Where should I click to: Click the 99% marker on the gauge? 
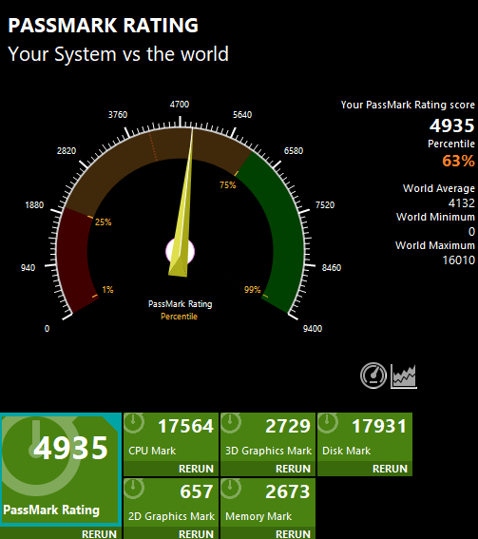click(252, 289)
